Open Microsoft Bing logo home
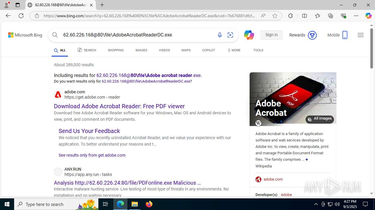 pyautogui.click(x=25, y=35)
